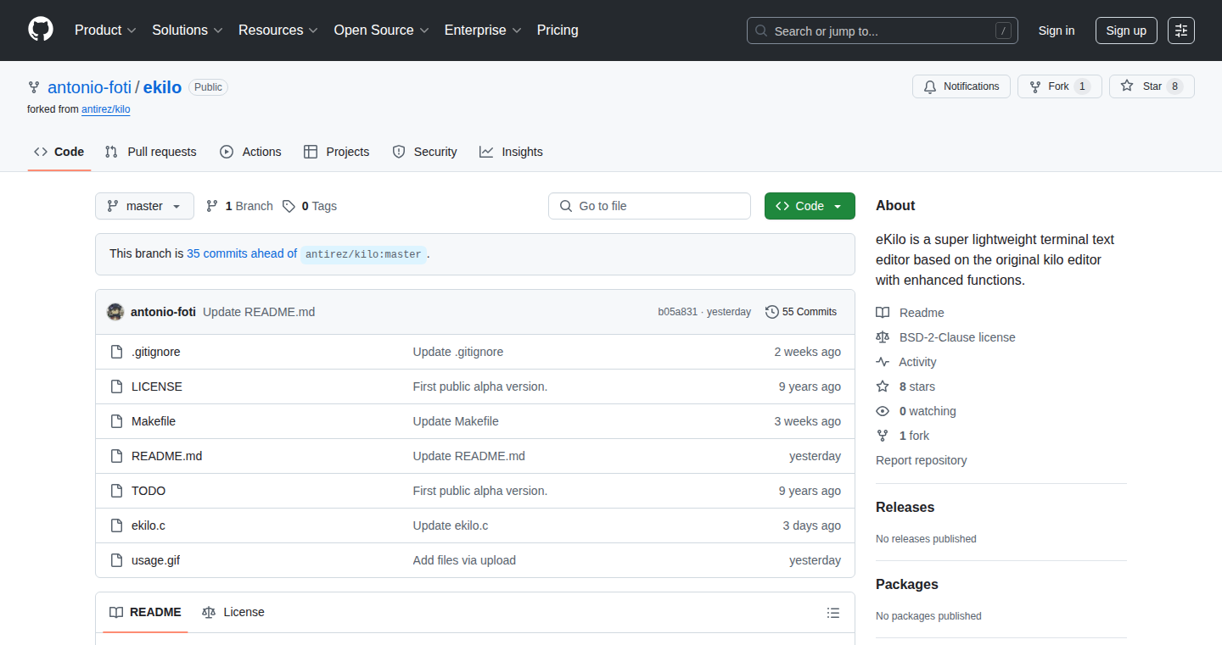Image resolution: width=1222 pixels, height=645 pixels.
Task: Open the ekilo.c file
Action: 149,525
